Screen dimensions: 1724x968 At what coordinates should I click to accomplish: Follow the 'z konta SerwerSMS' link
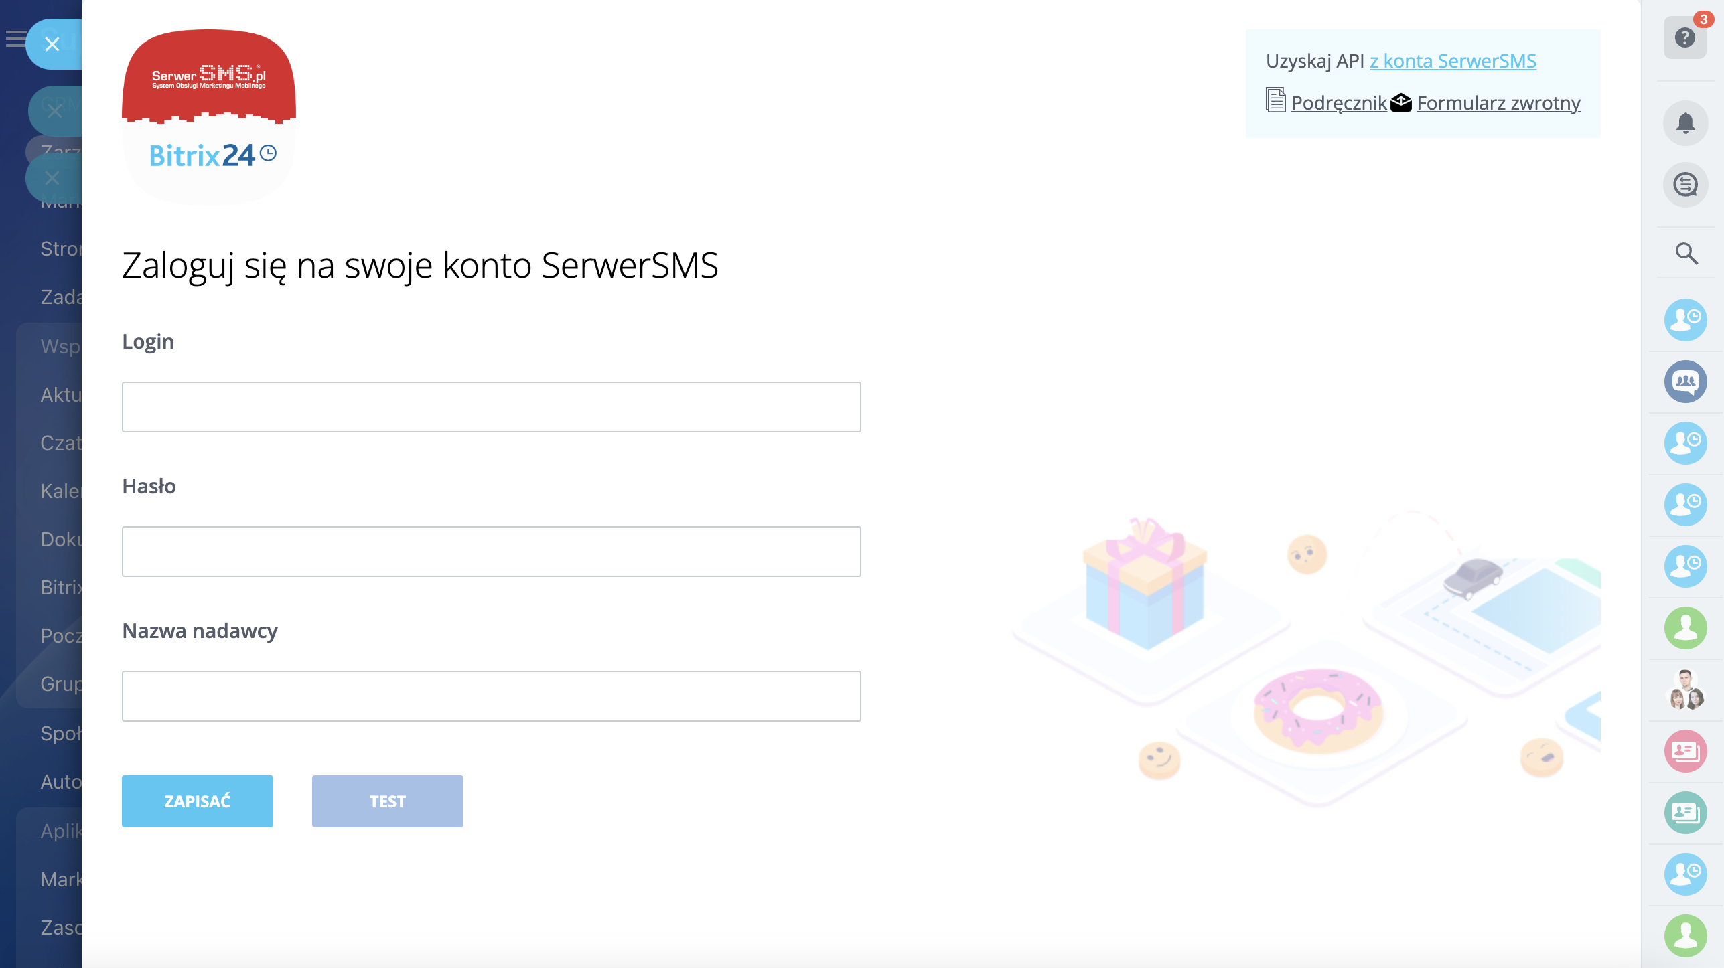pyautogui.click(x=1453, y=61)
